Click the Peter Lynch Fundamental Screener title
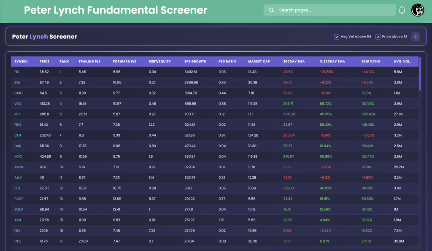Viewport: 432px width, 251px height. click(116, 10)
